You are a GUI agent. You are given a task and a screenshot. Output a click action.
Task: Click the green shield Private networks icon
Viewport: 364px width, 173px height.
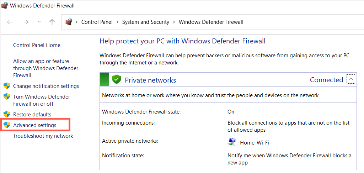tap(117, 79)
